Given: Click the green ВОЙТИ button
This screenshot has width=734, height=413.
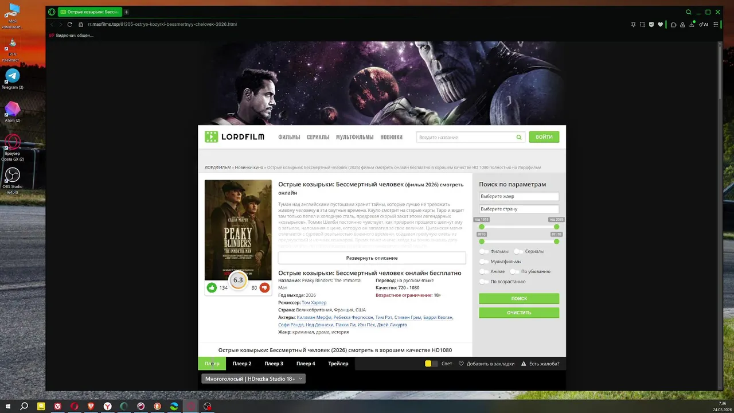Looking at the screenshot, I should point(544,137).
